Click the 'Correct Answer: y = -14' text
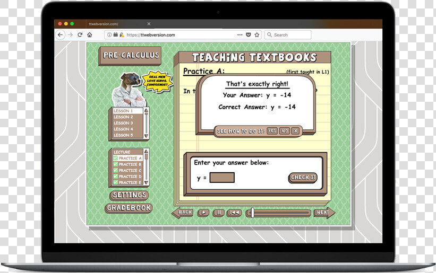Viewport: 436px width, 273px height. [257, 107]
